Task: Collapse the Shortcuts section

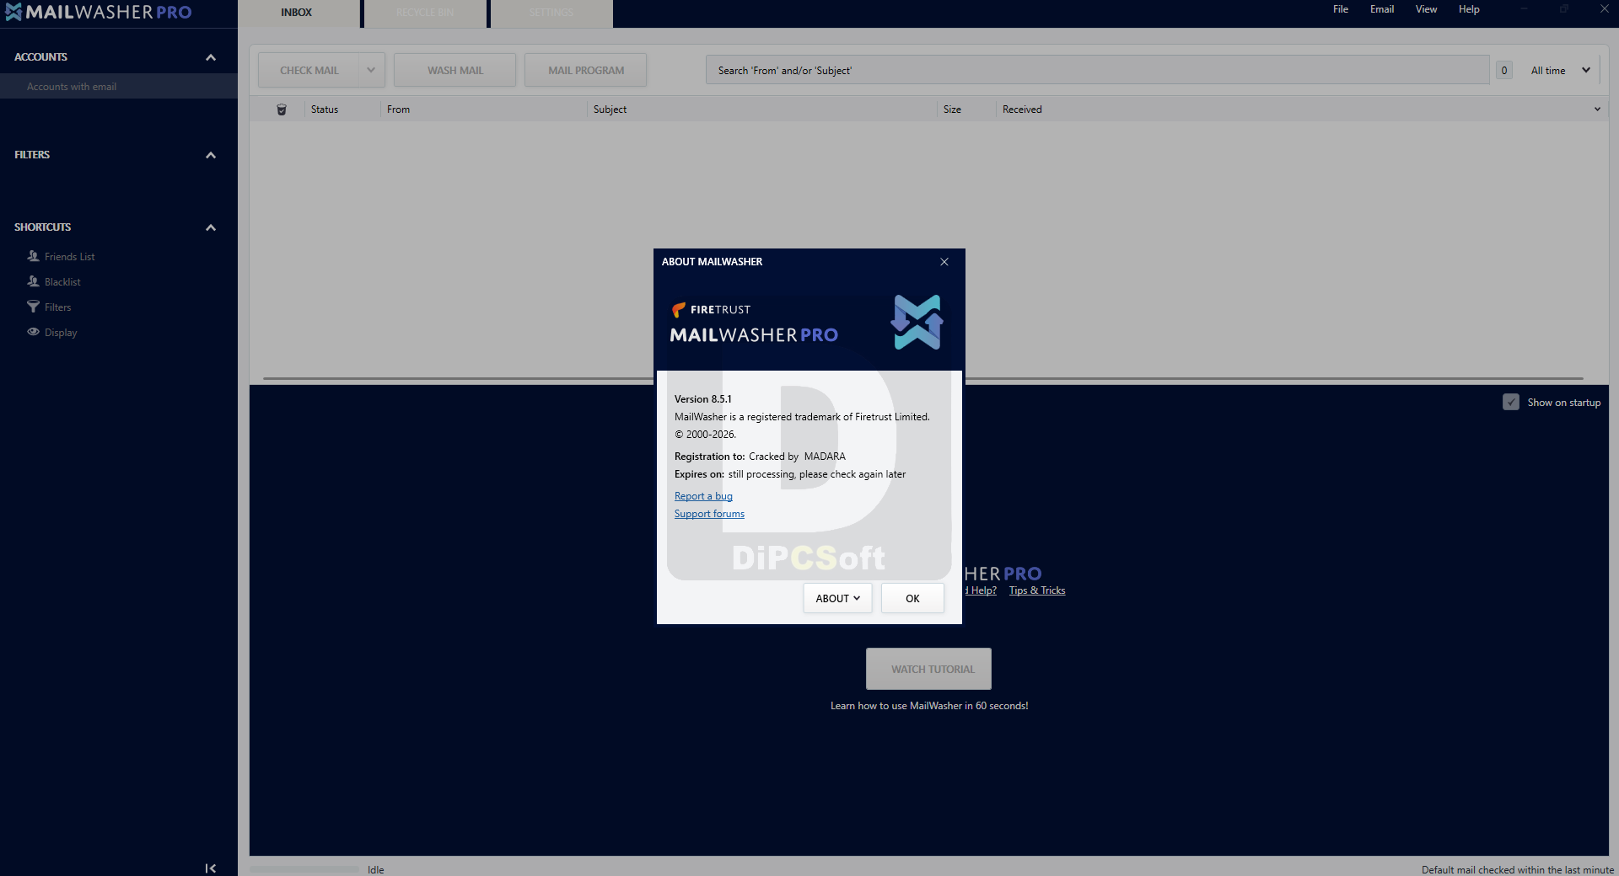Action: 211,227
